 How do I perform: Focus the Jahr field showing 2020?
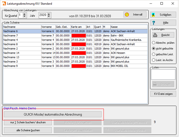point(43,15)
